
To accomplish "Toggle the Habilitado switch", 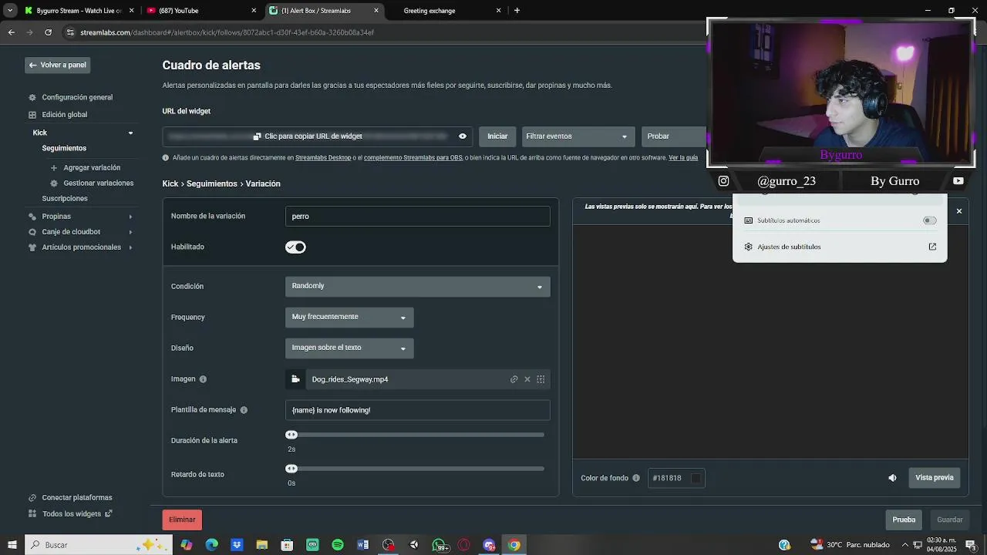I will (295, 247).
